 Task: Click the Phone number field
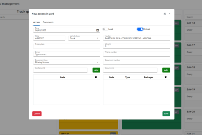[x=136, y=54]
